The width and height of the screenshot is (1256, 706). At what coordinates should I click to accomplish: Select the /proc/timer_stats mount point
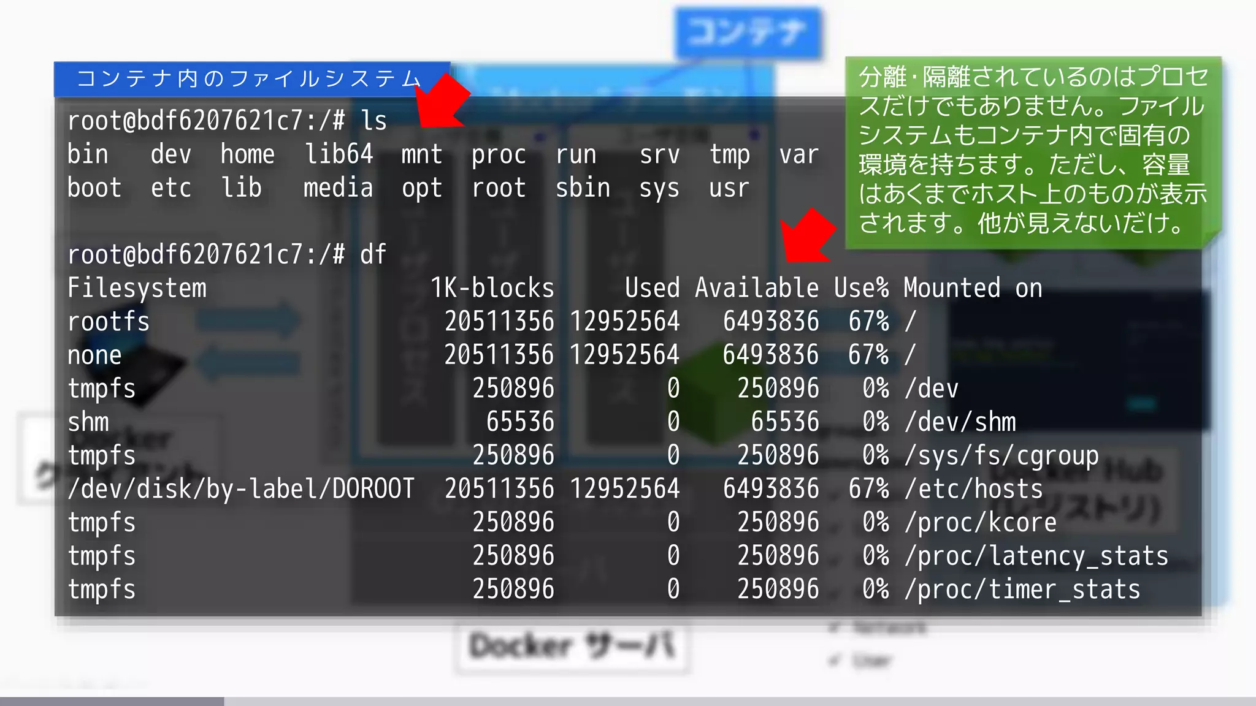[x=1022, y=590]
